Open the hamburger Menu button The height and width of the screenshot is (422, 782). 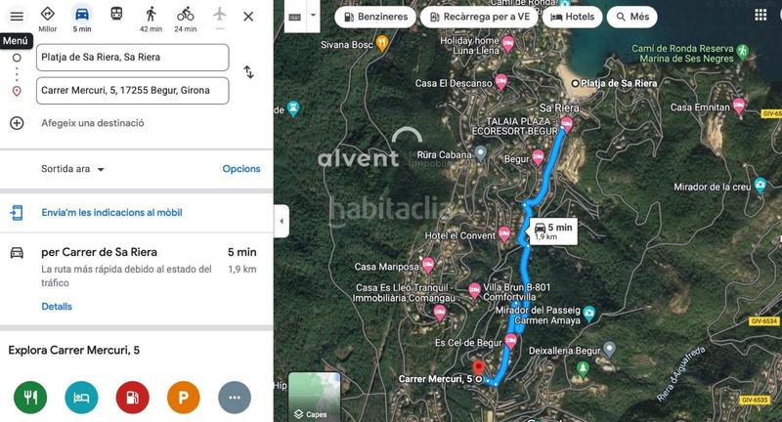tap(17, 16)
